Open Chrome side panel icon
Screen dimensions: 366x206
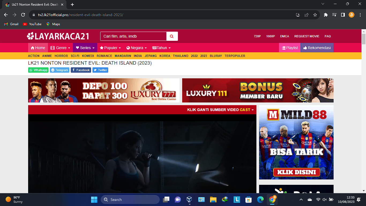coord(343,15)
